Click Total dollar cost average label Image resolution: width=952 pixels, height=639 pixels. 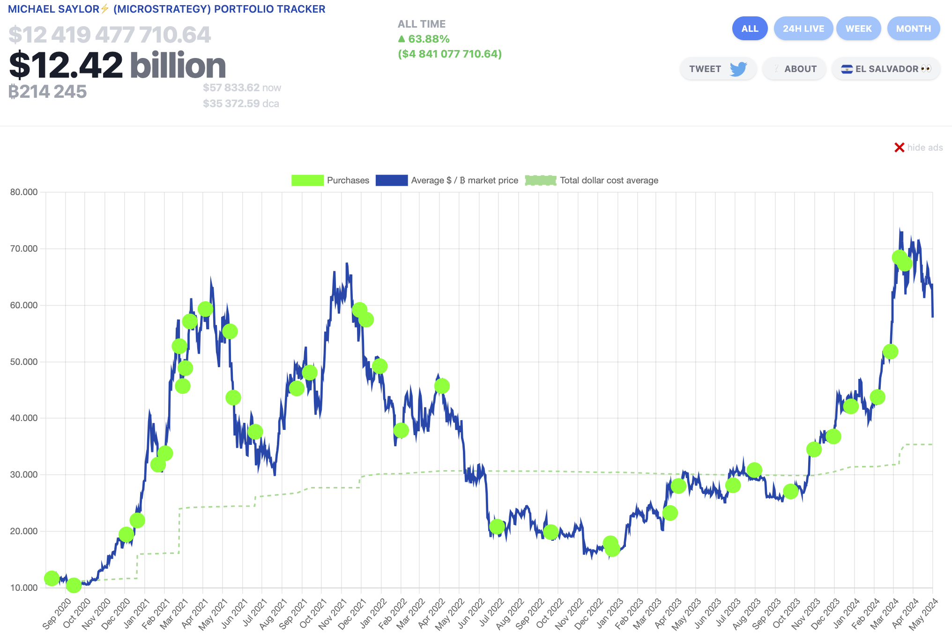(x=609, y=180)
